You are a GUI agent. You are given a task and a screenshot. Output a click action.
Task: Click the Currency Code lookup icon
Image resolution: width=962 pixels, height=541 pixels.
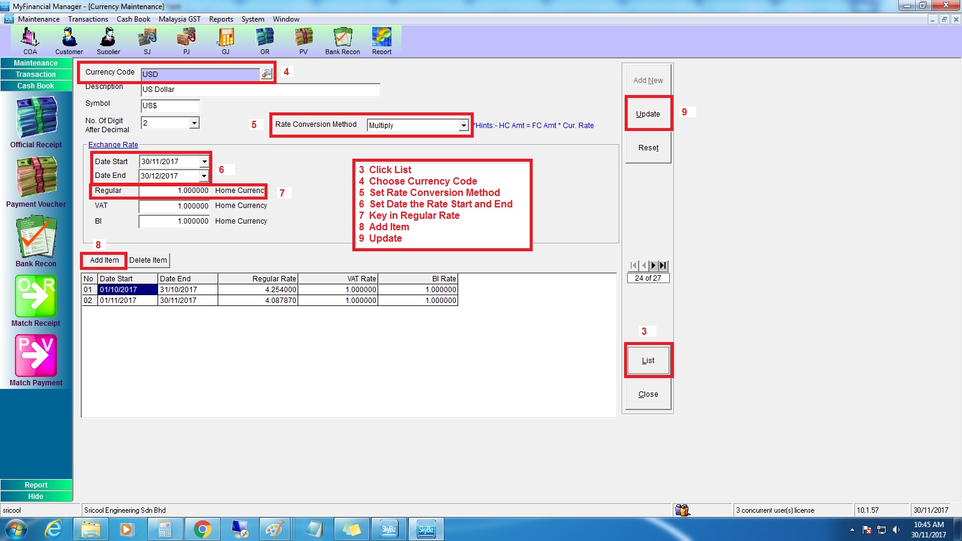pos(266,74)
